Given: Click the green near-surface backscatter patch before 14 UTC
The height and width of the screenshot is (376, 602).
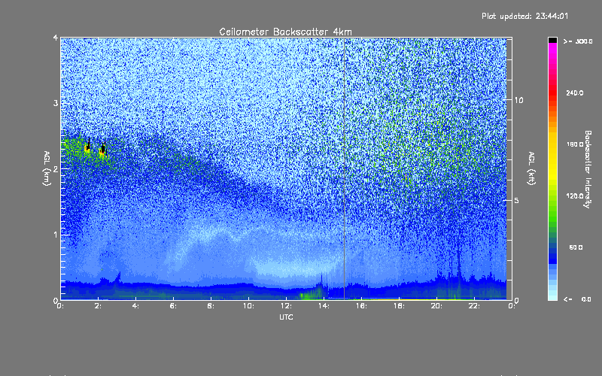Looking at the screenshot, I should [312, 295].
